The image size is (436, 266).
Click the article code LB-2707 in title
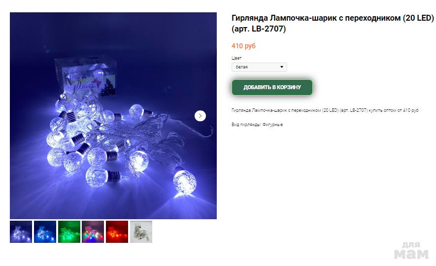[x=268, y=29]
